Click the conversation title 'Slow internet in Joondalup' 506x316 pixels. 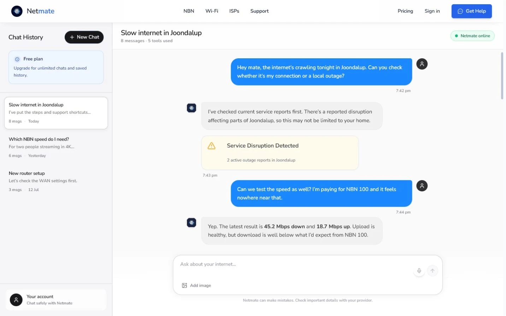[161, 33]
